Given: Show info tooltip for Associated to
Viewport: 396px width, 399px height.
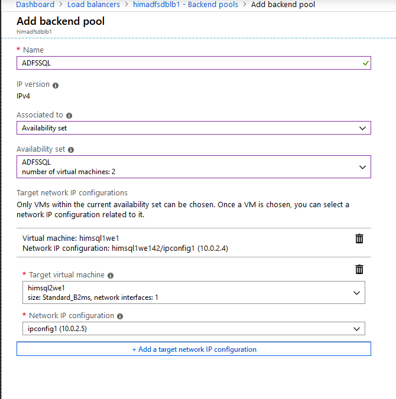Looking at the screenshot, I should coord(69,116).
